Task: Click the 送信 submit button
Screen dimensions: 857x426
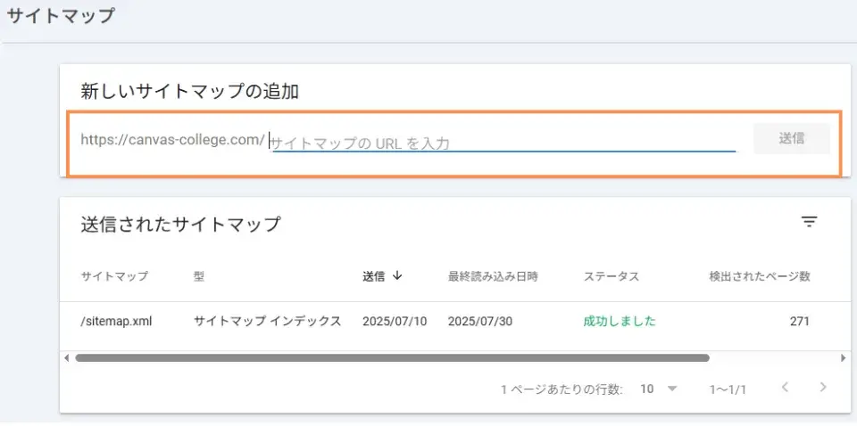Action: (792, 138)
